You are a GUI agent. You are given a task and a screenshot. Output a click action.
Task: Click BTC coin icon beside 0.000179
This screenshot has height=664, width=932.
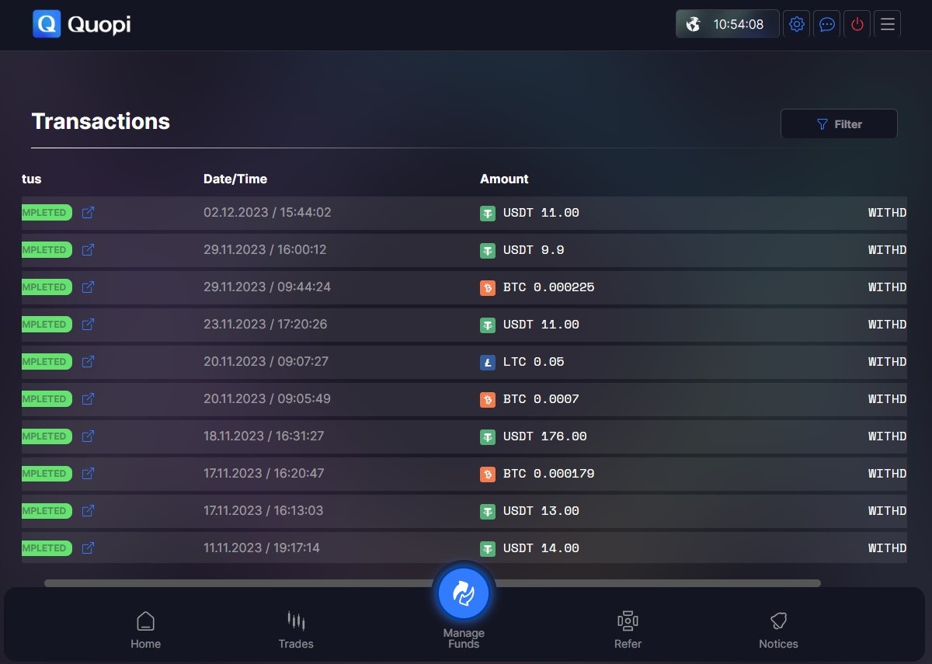click(488, 474)
